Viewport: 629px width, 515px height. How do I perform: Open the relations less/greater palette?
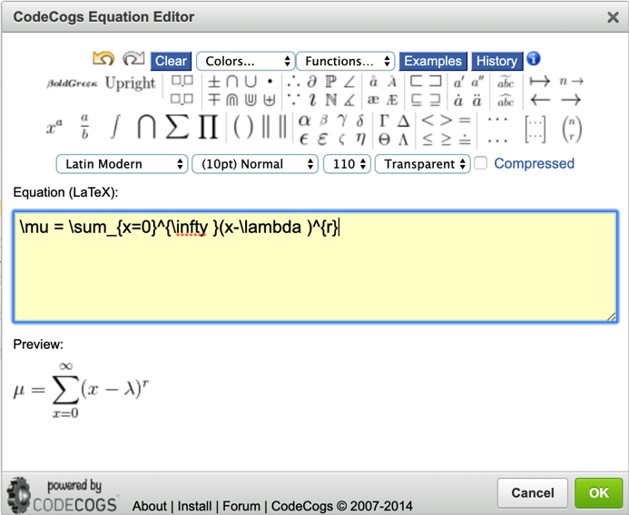click(x=446, y=129)
